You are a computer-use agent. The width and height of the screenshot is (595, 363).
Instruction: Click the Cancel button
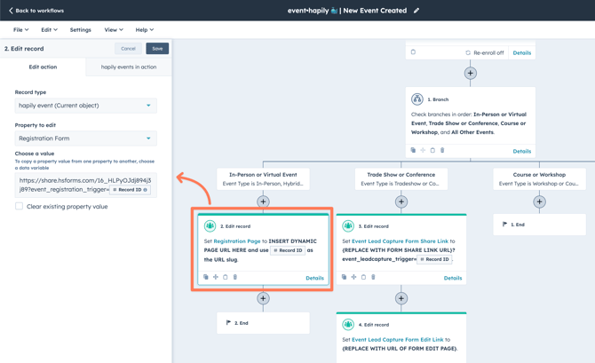point(128,49)
